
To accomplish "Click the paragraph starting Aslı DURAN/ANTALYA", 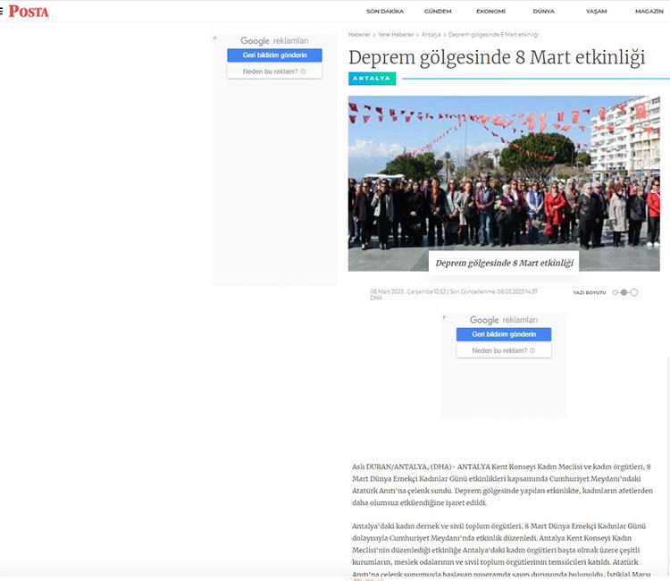I will coord(502,484).
